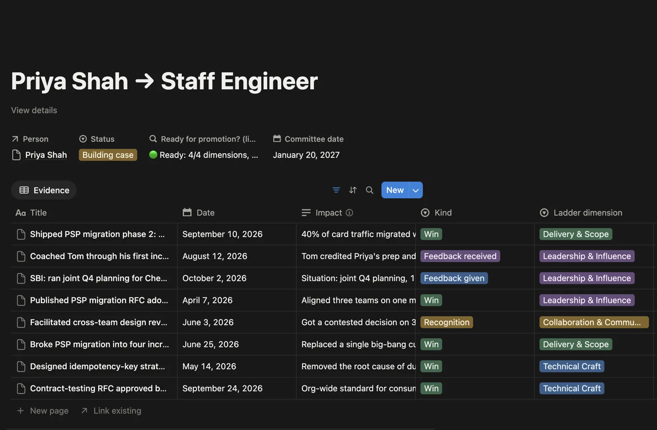Click the page title Priya Shah → Staff Engineer
This screenshot has width=657, height=430.
click(x=164, y=81)
